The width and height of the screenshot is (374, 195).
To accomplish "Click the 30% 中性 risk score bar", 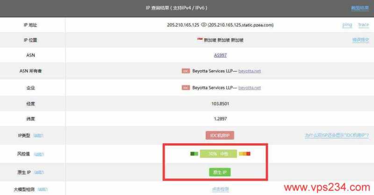I will tap(218, 154).
